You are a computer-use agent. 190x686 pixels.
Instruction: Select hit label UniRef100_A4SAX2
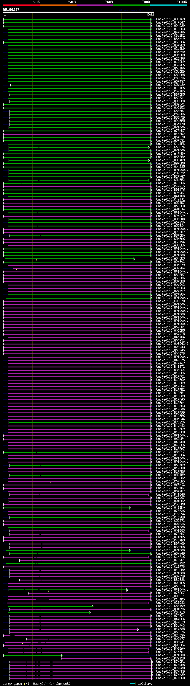(170, 563)
